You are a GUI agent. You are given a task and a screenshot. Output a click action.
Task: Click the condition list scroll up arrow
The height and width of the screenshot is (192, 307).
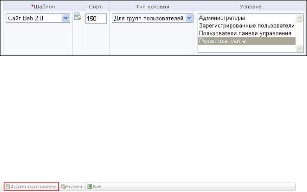click(x=299, y=18)
